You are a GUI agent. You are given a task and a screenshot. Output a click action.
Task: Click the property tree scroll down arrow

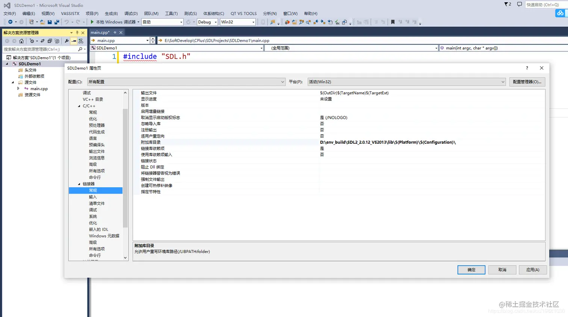point(125,258)
